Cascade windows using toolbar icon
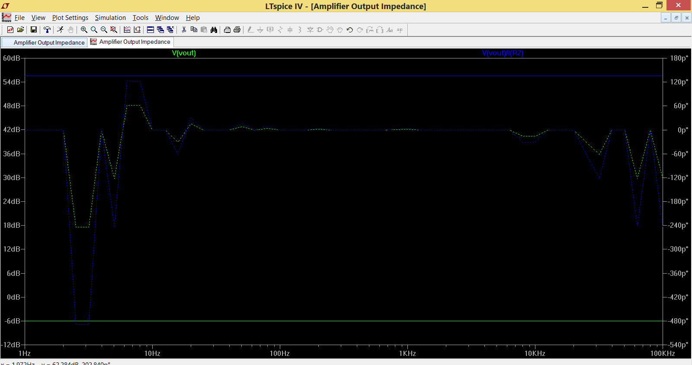Screen dimensions: 692x365 [160, 30]
